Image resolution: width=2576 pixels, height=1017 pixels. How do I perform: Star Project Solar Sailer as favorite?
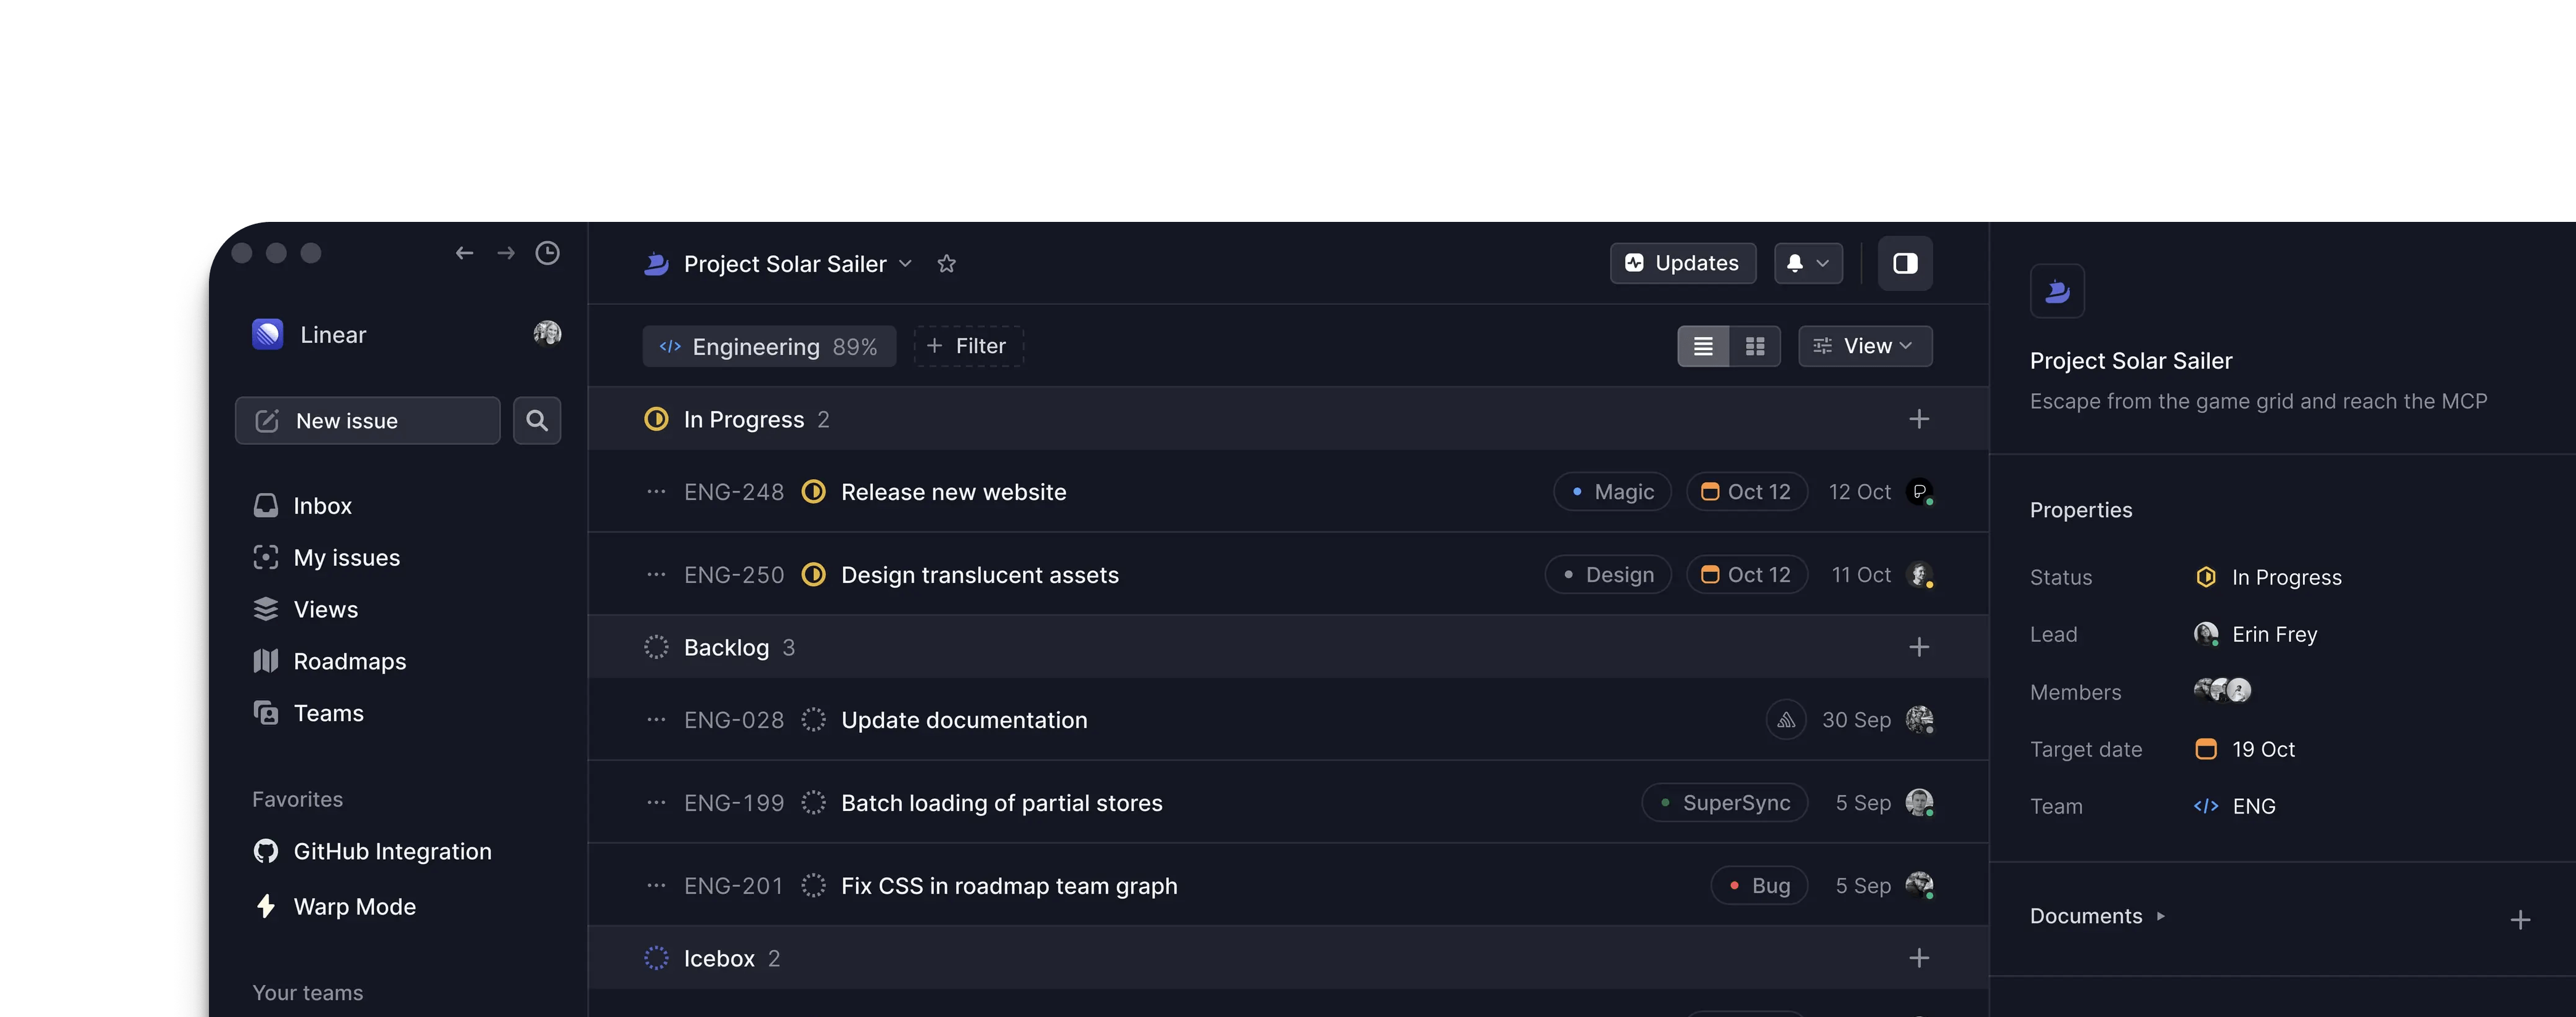946,264
